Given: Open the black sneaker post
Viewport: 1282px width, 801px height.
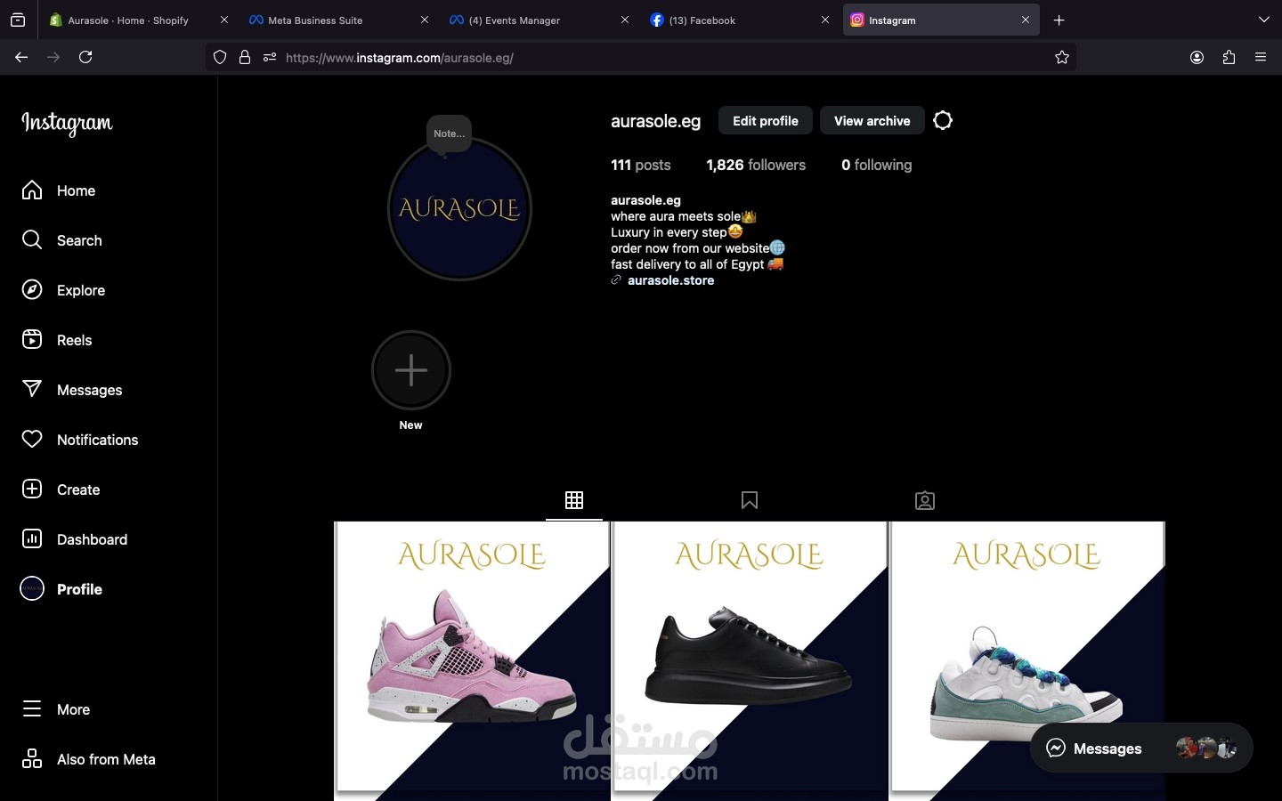Looking at the screenshot, I should coord(750,661).
